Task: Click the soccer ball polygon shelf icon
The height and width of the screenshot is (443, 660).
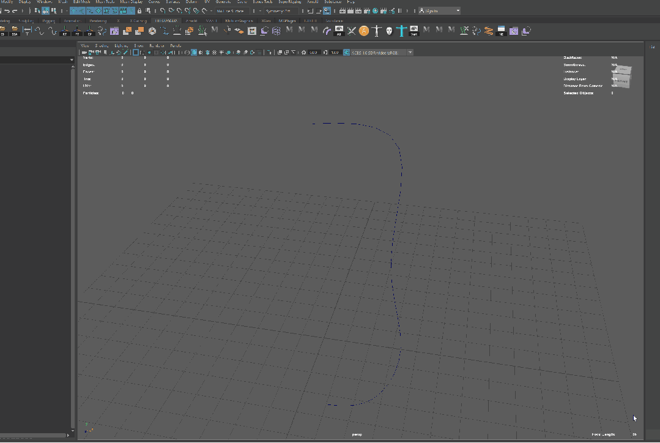Action: coord(152,31)
